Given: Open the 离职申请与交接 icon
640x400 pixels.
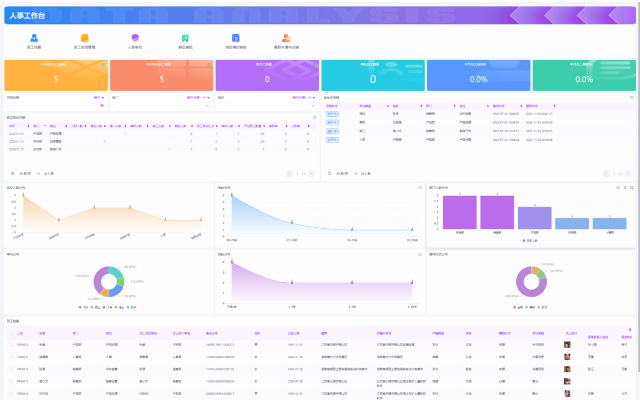Looking at the screenshot, I should pyautogui.click(x=286, y=38).
